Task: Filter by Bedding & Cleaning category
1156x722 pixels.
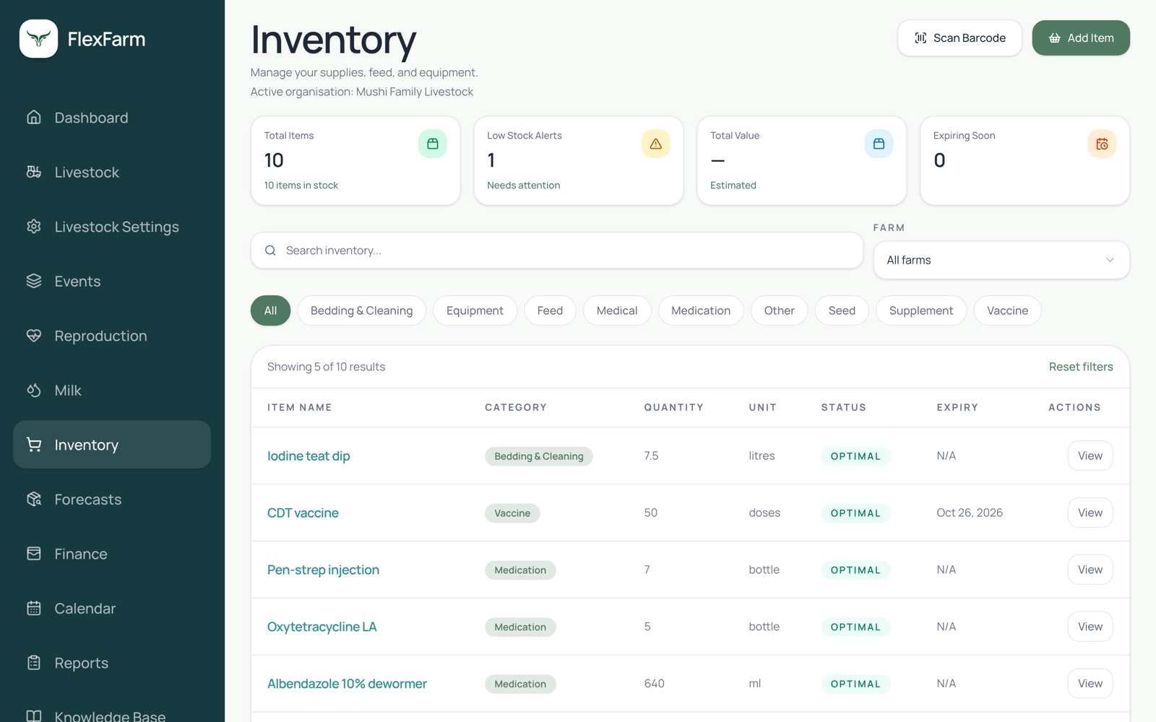Action: [361, 310]
